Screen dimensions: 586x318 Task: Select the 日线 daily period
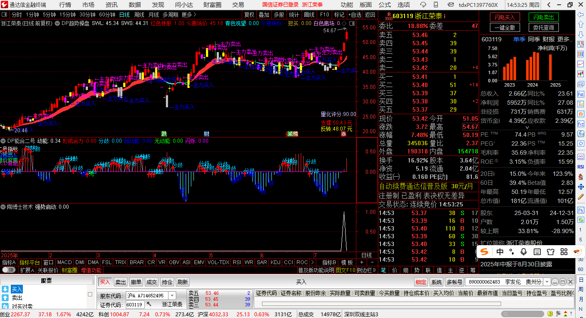[124, 14]
